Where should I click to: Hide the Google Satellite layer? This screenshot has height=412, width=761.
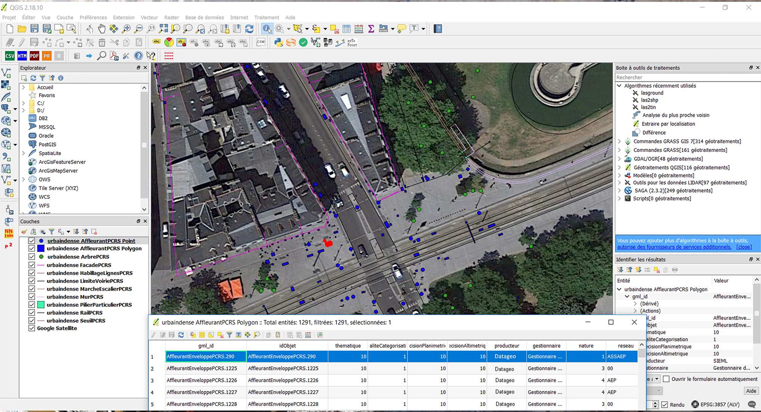[x=32, y=328]
